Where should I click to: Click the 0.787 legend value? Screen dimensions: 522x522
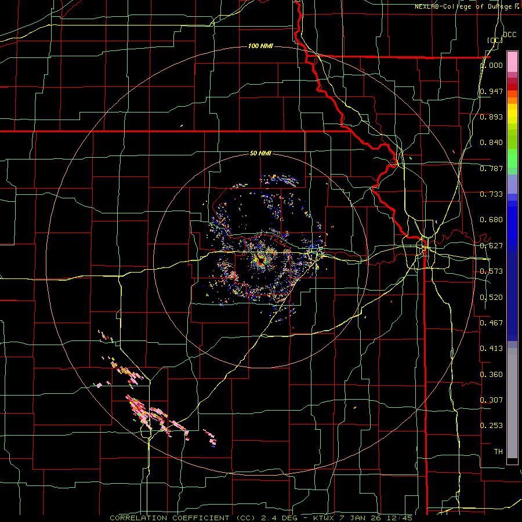pos(491,168)
